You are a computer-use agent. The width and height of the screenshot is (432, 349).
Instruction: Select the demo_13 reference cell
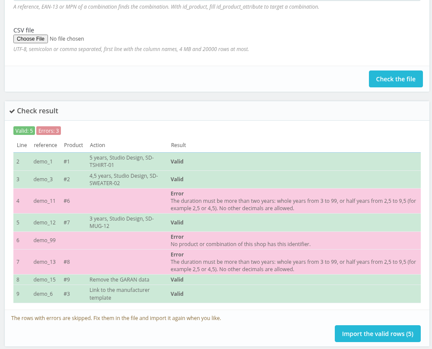[x=44, y=262]
